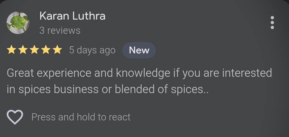Screen dimensions: 289x137
Task: Click the fourth yellow rating star
Action: pos(46,50)
